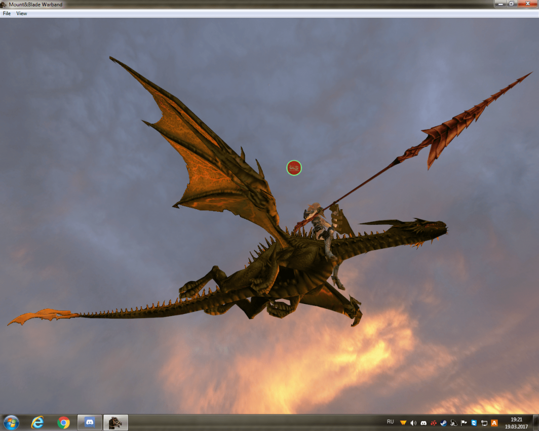Click the RU language indicator
Image resolution: width=539 pixels, height=431 pixels.
pyautogui.click(x=390, y=422)
